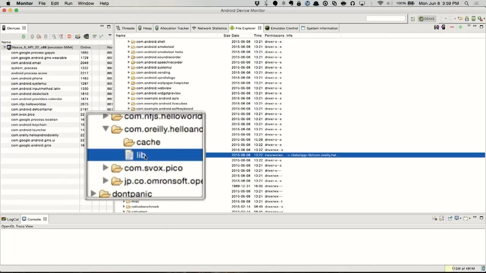This screenshot has width=486, height=273.
Task: Switch to the Network Statistics tab
Action: pos(209,28)
